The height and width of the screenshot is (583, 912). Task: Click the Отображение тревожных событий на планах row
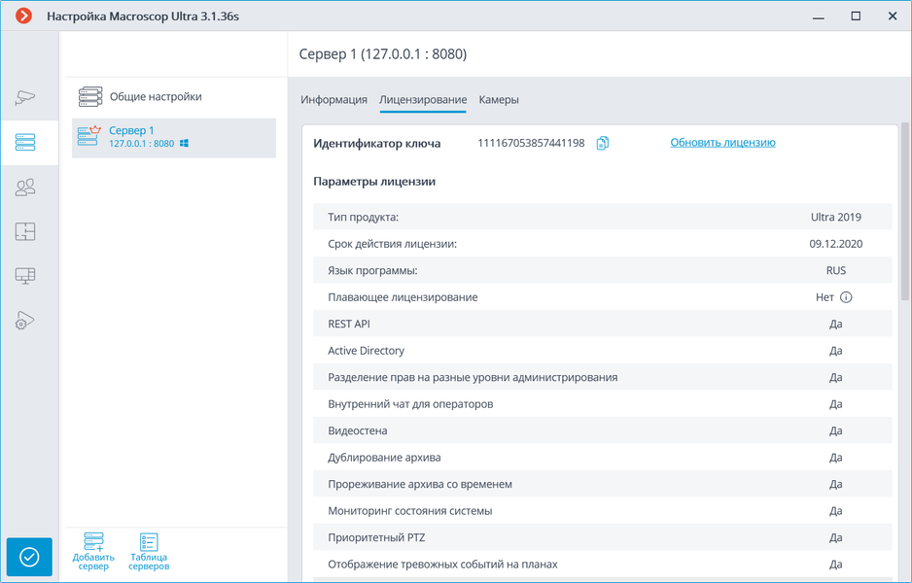coord(602,565)
